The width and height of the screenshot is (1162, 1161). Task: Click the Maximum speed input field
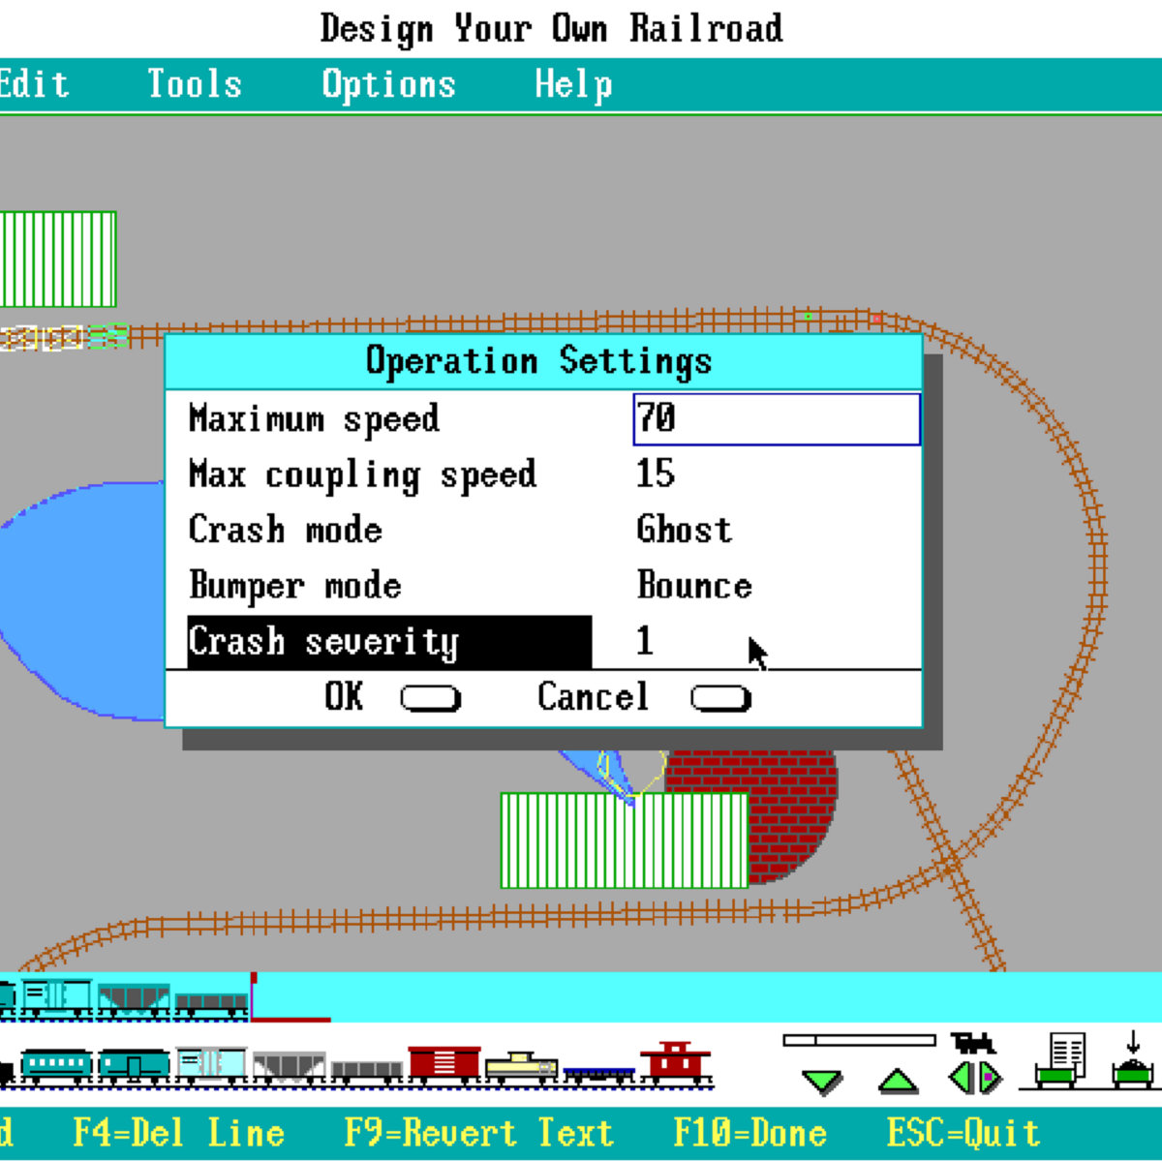tap(776, 418)
